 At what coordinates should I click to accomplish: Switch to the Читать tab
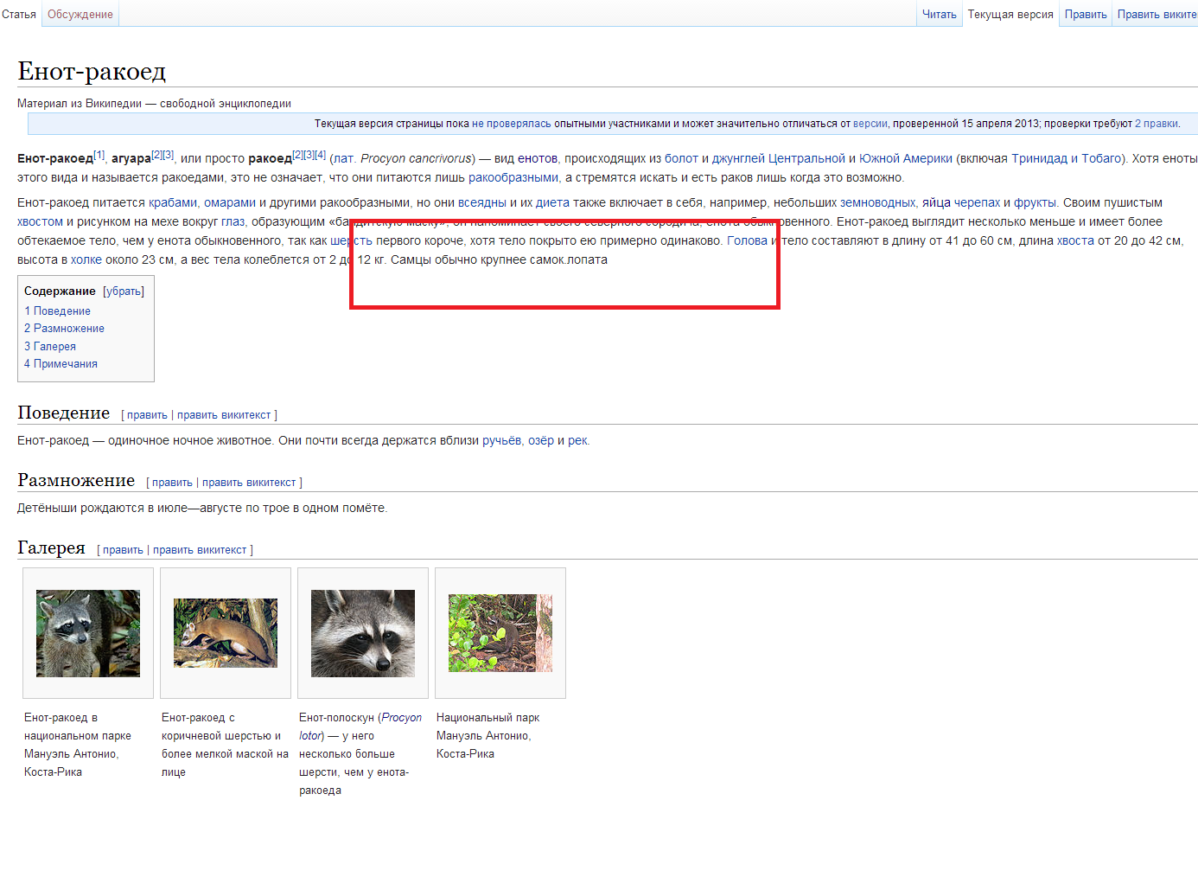tap(939, 15)
